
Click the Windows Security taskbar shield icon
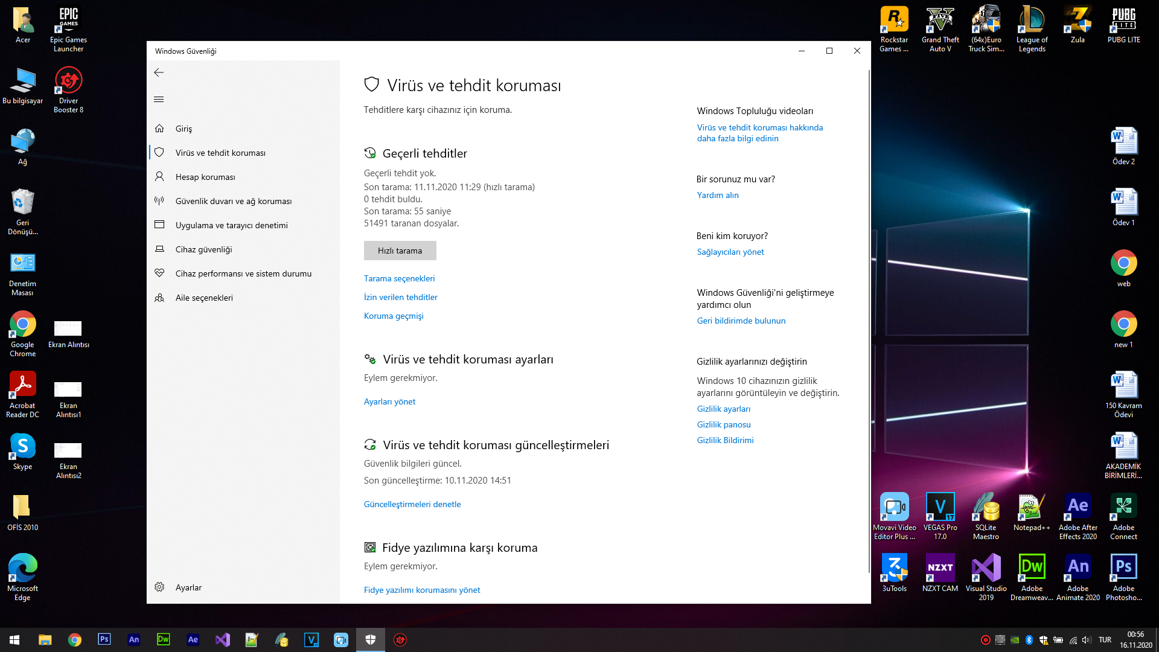click(371, 639)
